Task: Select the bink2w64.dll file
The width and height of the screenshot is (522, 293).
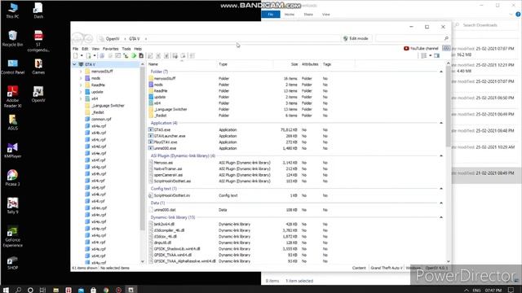Action: 164,225
